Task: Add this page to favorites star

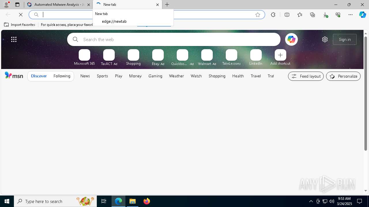Action: pos(258,15)
